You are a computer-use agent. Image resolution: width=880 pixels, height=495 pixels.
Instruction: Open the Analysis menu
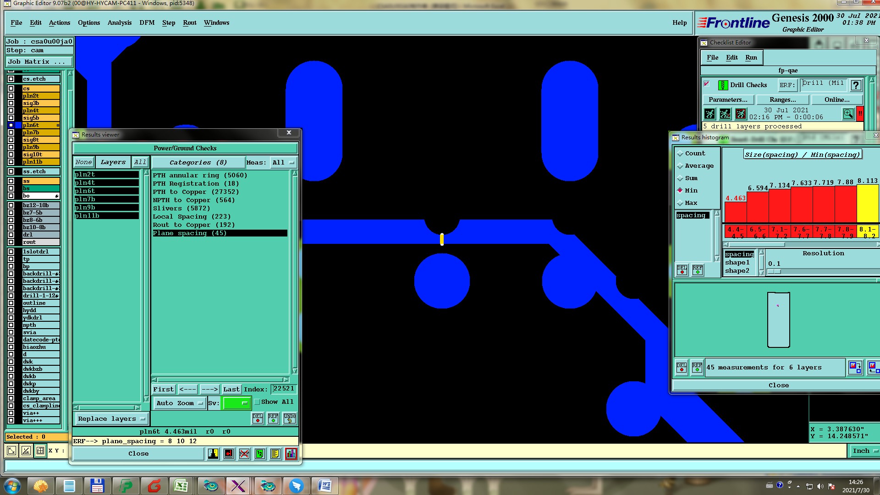[119, 23]
